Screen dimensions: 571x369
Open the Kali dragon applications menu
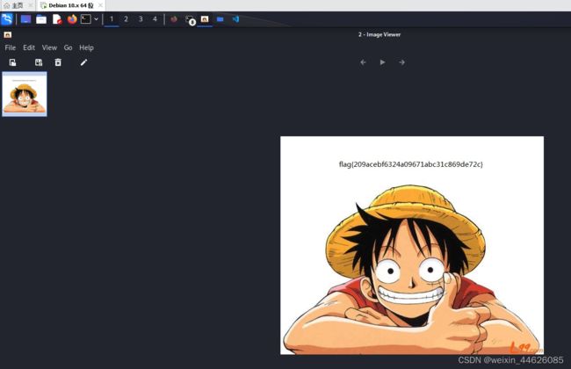point(7,19)
